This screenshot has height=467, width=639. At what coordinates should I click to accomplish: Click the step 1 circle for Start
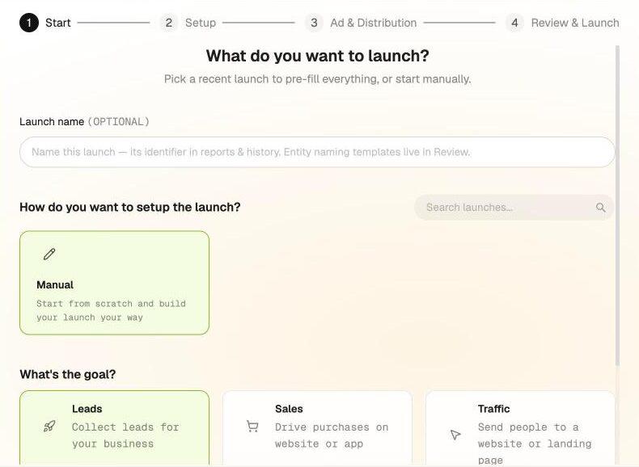coord(29,23)
